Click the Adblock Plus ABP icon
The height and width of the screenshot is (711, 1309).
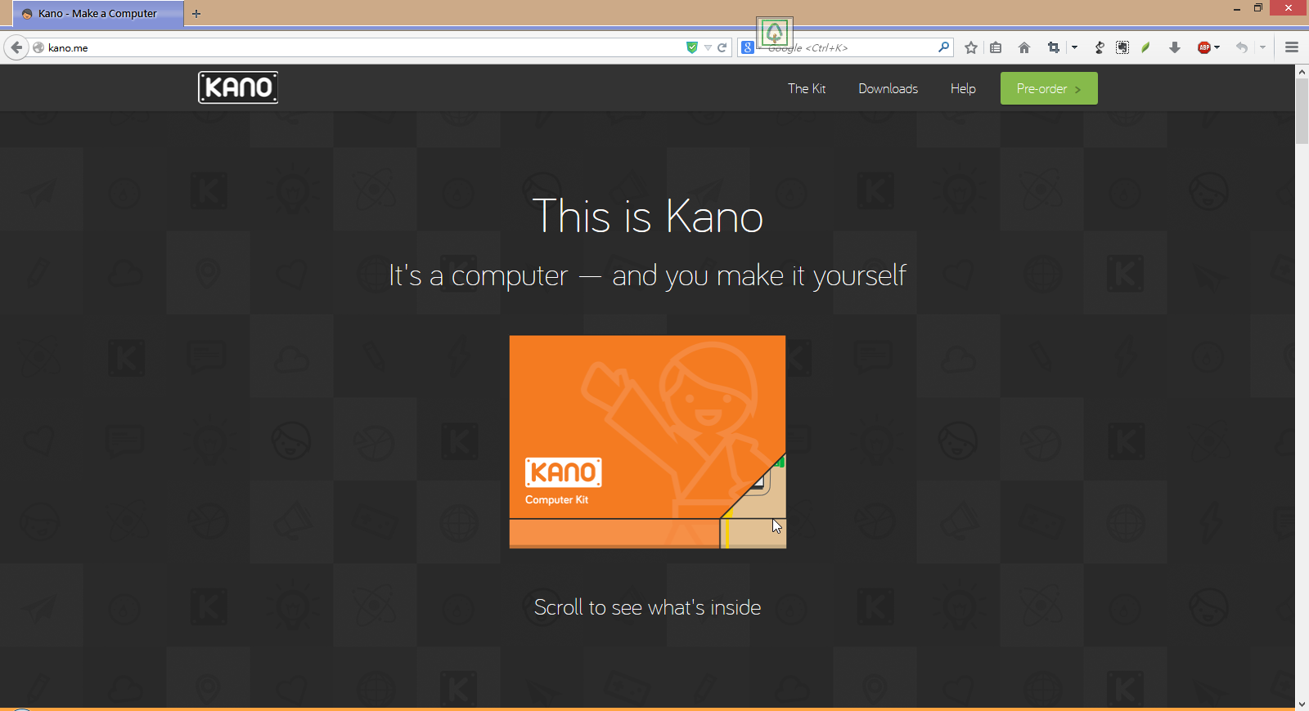coord(1204,47)
